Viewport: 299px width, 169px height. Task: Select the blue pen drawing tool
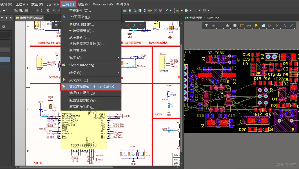(x=167, y=11)
